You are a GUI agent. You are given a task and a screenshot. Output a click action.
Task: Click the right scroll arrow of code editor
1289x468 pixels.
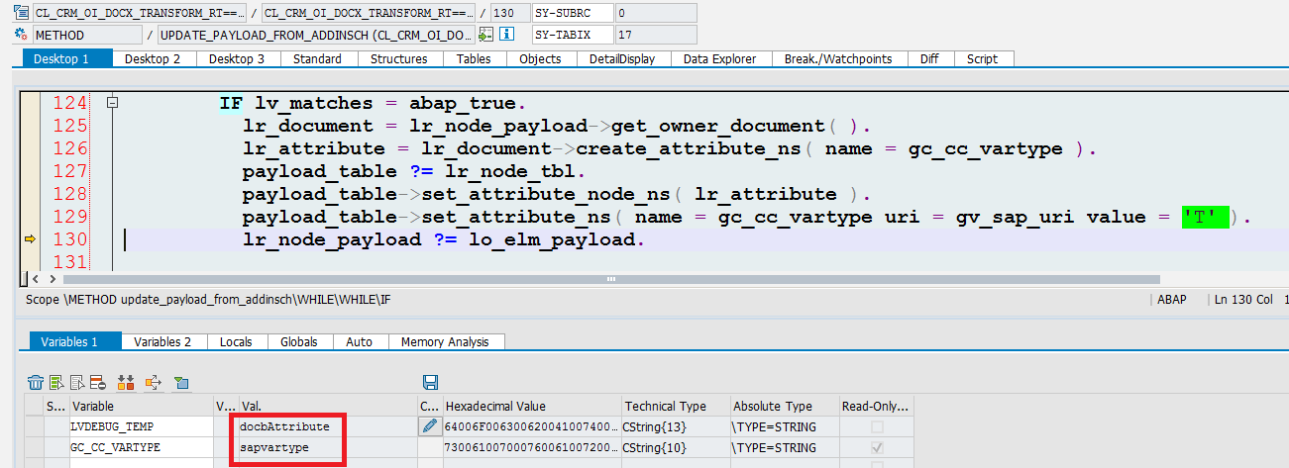coord(53,280)
